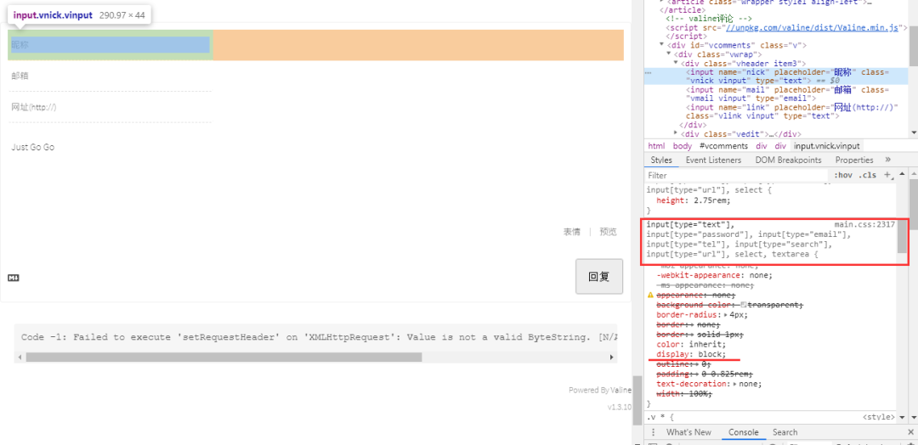Expand the text-decoration none shorthand
The image size is (918, 445).
[736, 384]
